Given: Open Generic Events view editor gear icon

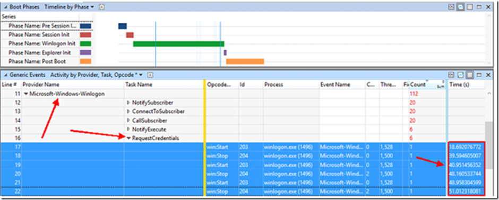Looking at the screenshot, I should pos(150,75).
